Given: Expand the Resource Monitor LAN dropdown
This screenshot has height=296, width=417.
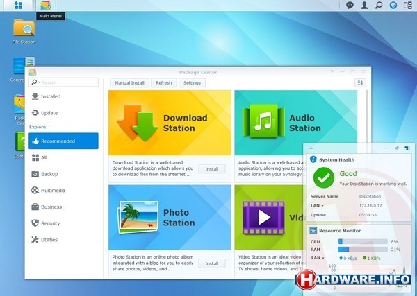Looking at the screenshot, I should pos(323,258).
